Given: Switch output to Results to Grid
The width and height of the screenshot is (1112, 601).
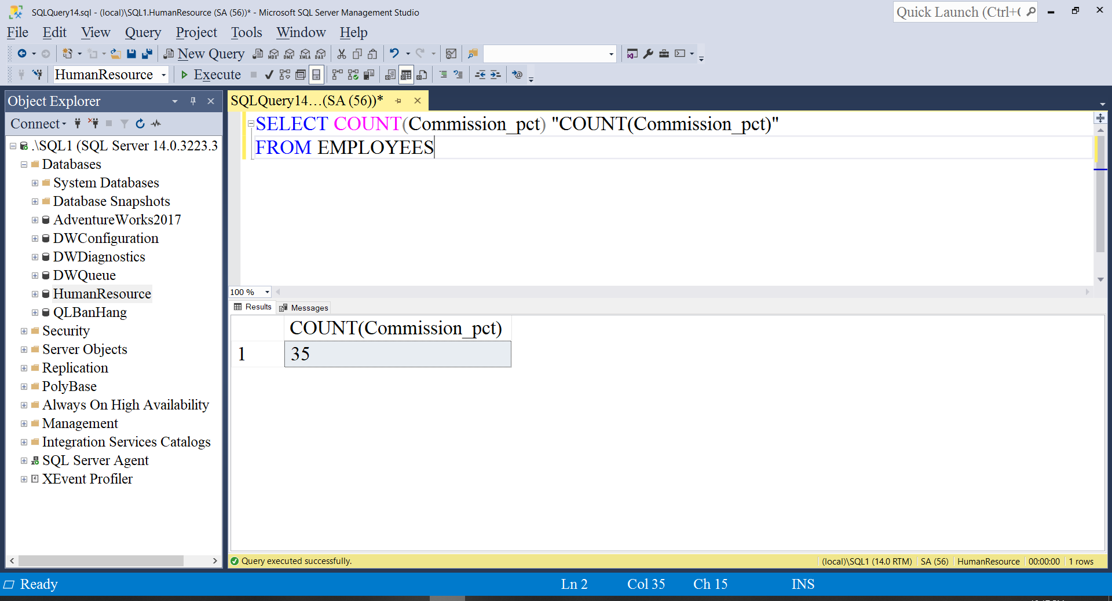Looking at the screenshot, I should coord(406,75).
